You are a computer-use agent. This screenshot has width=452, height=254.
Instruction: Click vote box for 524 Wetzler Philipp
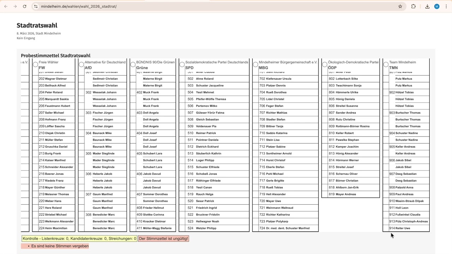point(182,228)
